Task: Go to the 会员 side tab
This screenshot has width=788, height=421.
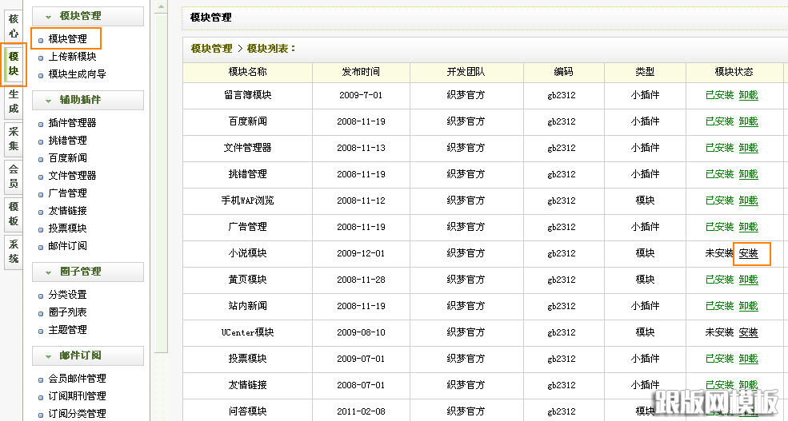Action: click(14, 176)
